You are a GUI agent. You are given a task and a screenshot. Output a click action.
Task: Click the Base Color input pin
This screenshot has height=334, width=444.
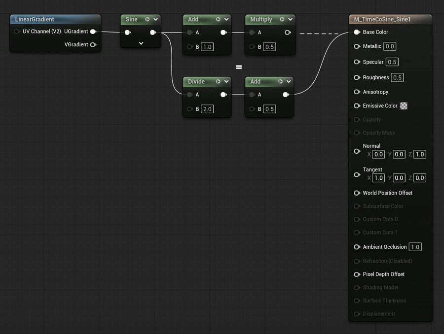(x=357, y=33)
